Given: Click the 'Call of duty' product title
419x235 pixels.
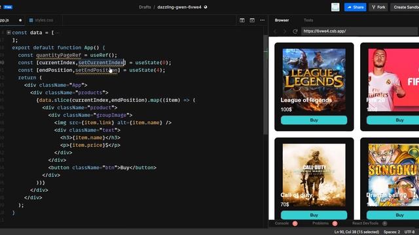Looking at the screenshot, I should coord(297,195).
